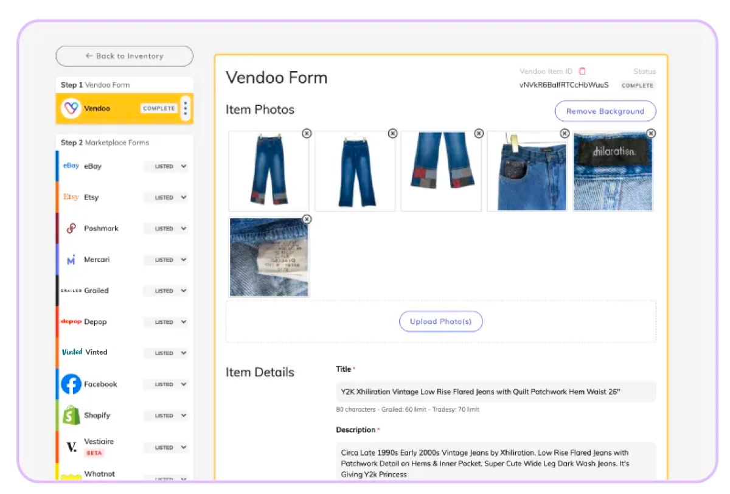Click into the Title text field
The image size is (730, 494).
[495, 392]
